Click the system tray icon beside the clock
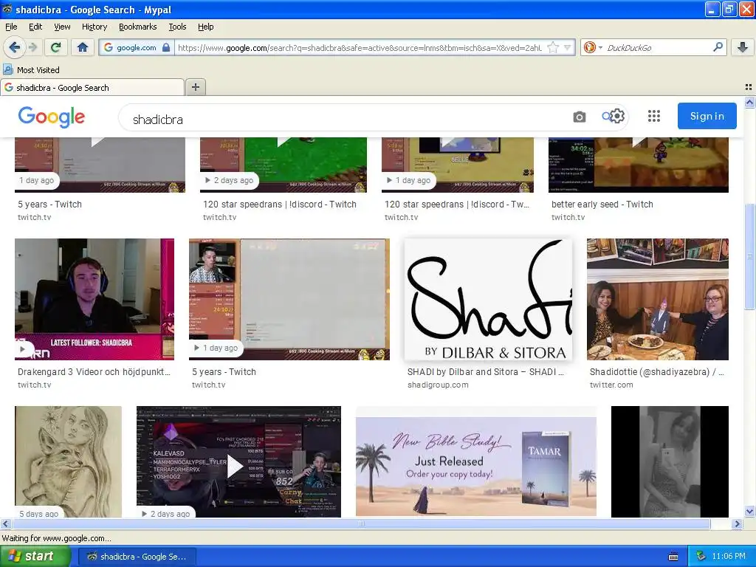 (x=701, y=556)
